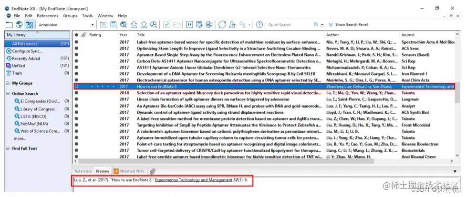Collapse the Online Search group set
This screenshot has width=466, height=197.
click(x=8, y=93)
